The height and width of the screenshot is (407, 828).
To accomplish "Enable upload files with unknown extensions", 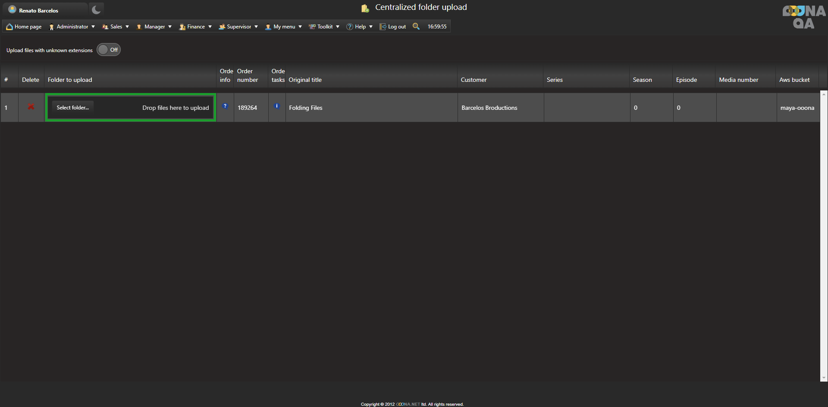I will (108, 50).
